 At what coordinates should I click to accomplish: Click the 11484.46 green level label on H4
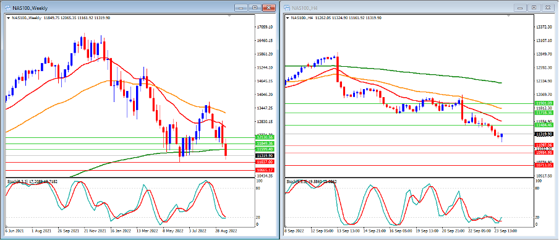tap(544, 125)
